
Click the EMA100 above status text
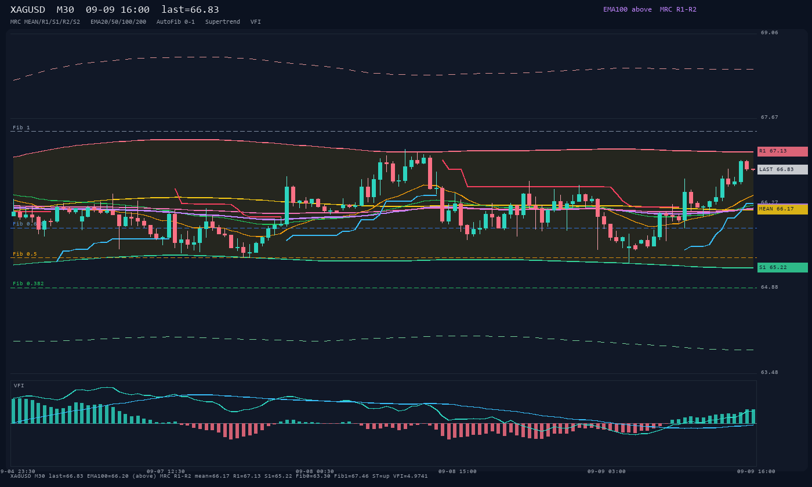click(x=628, y=9)
